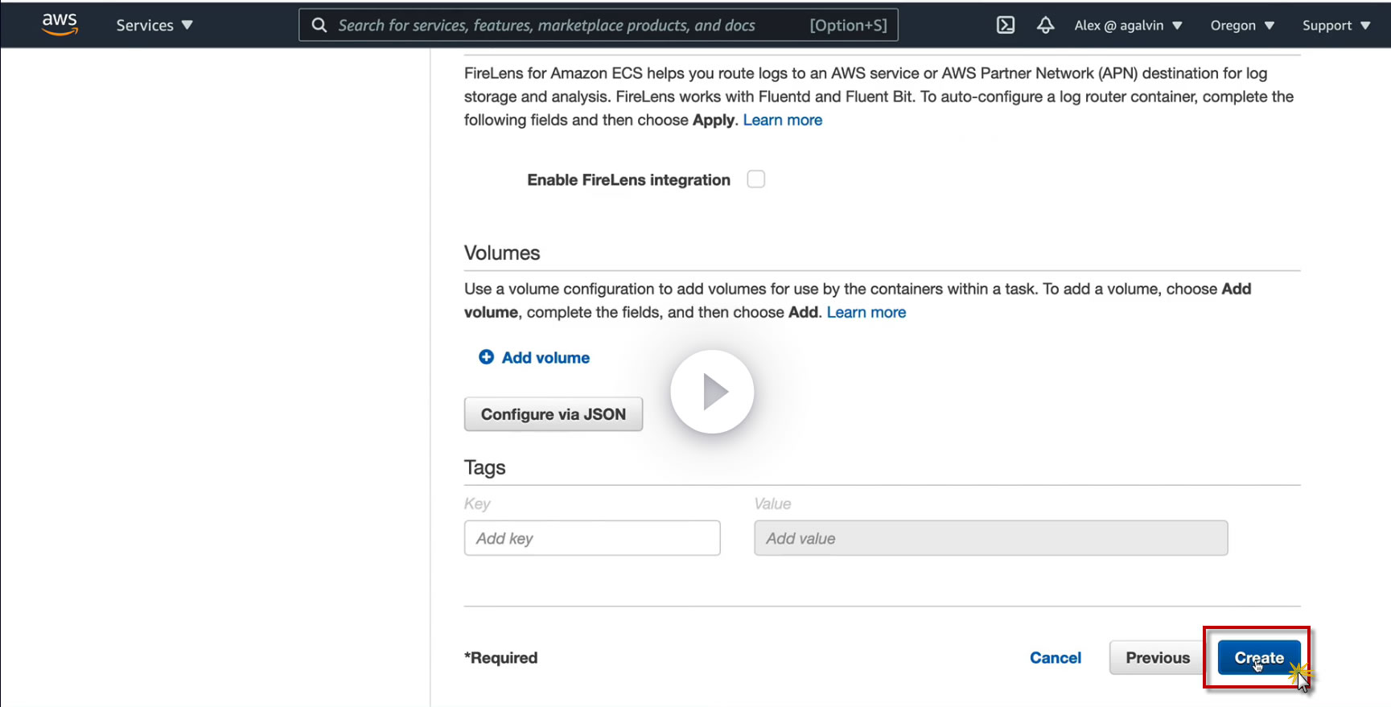Click the plus icon beside Add volume

(486, 357)
